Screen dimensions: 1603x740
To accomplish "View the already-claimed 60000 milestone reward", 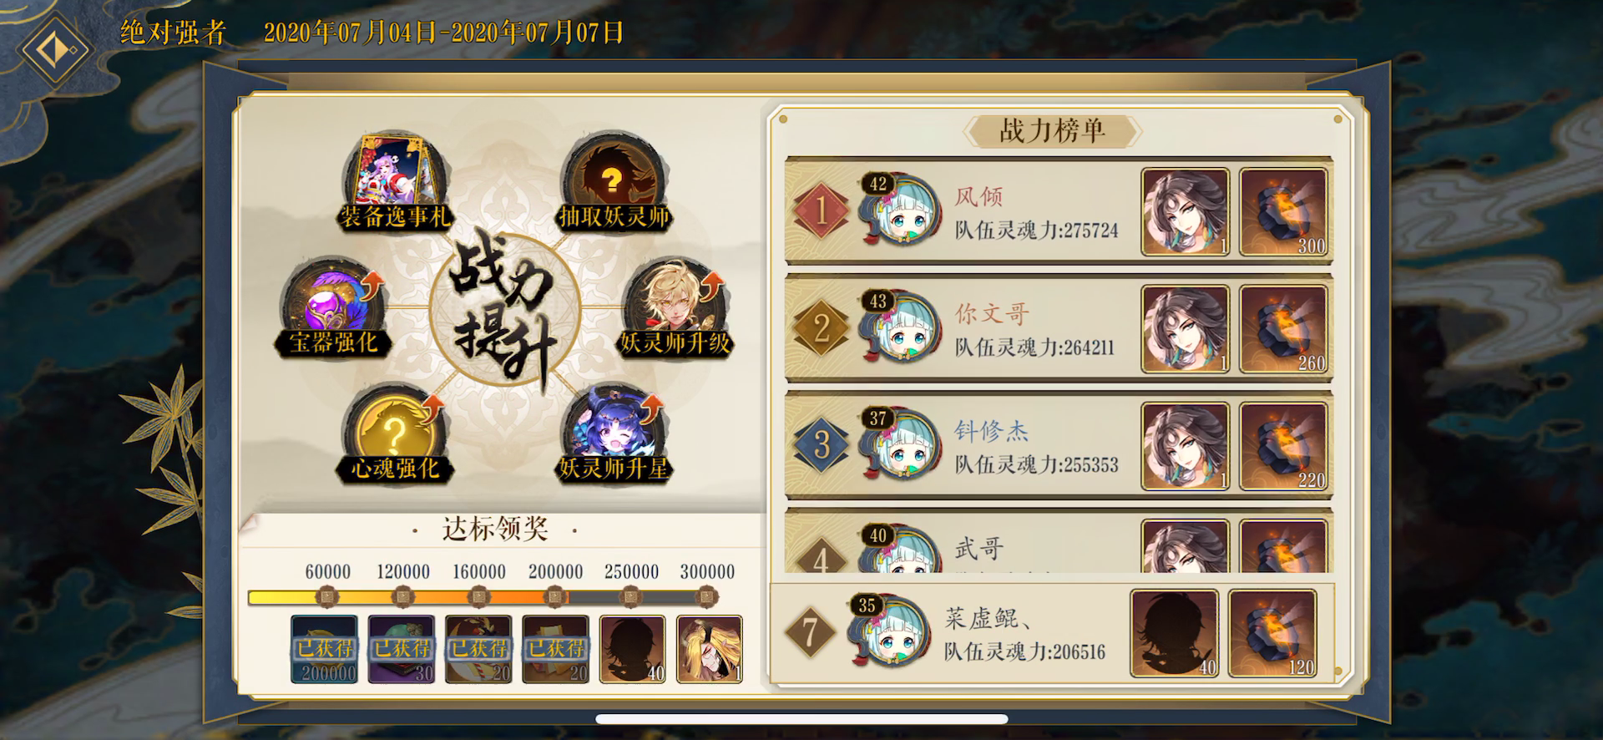I will 325,649.
